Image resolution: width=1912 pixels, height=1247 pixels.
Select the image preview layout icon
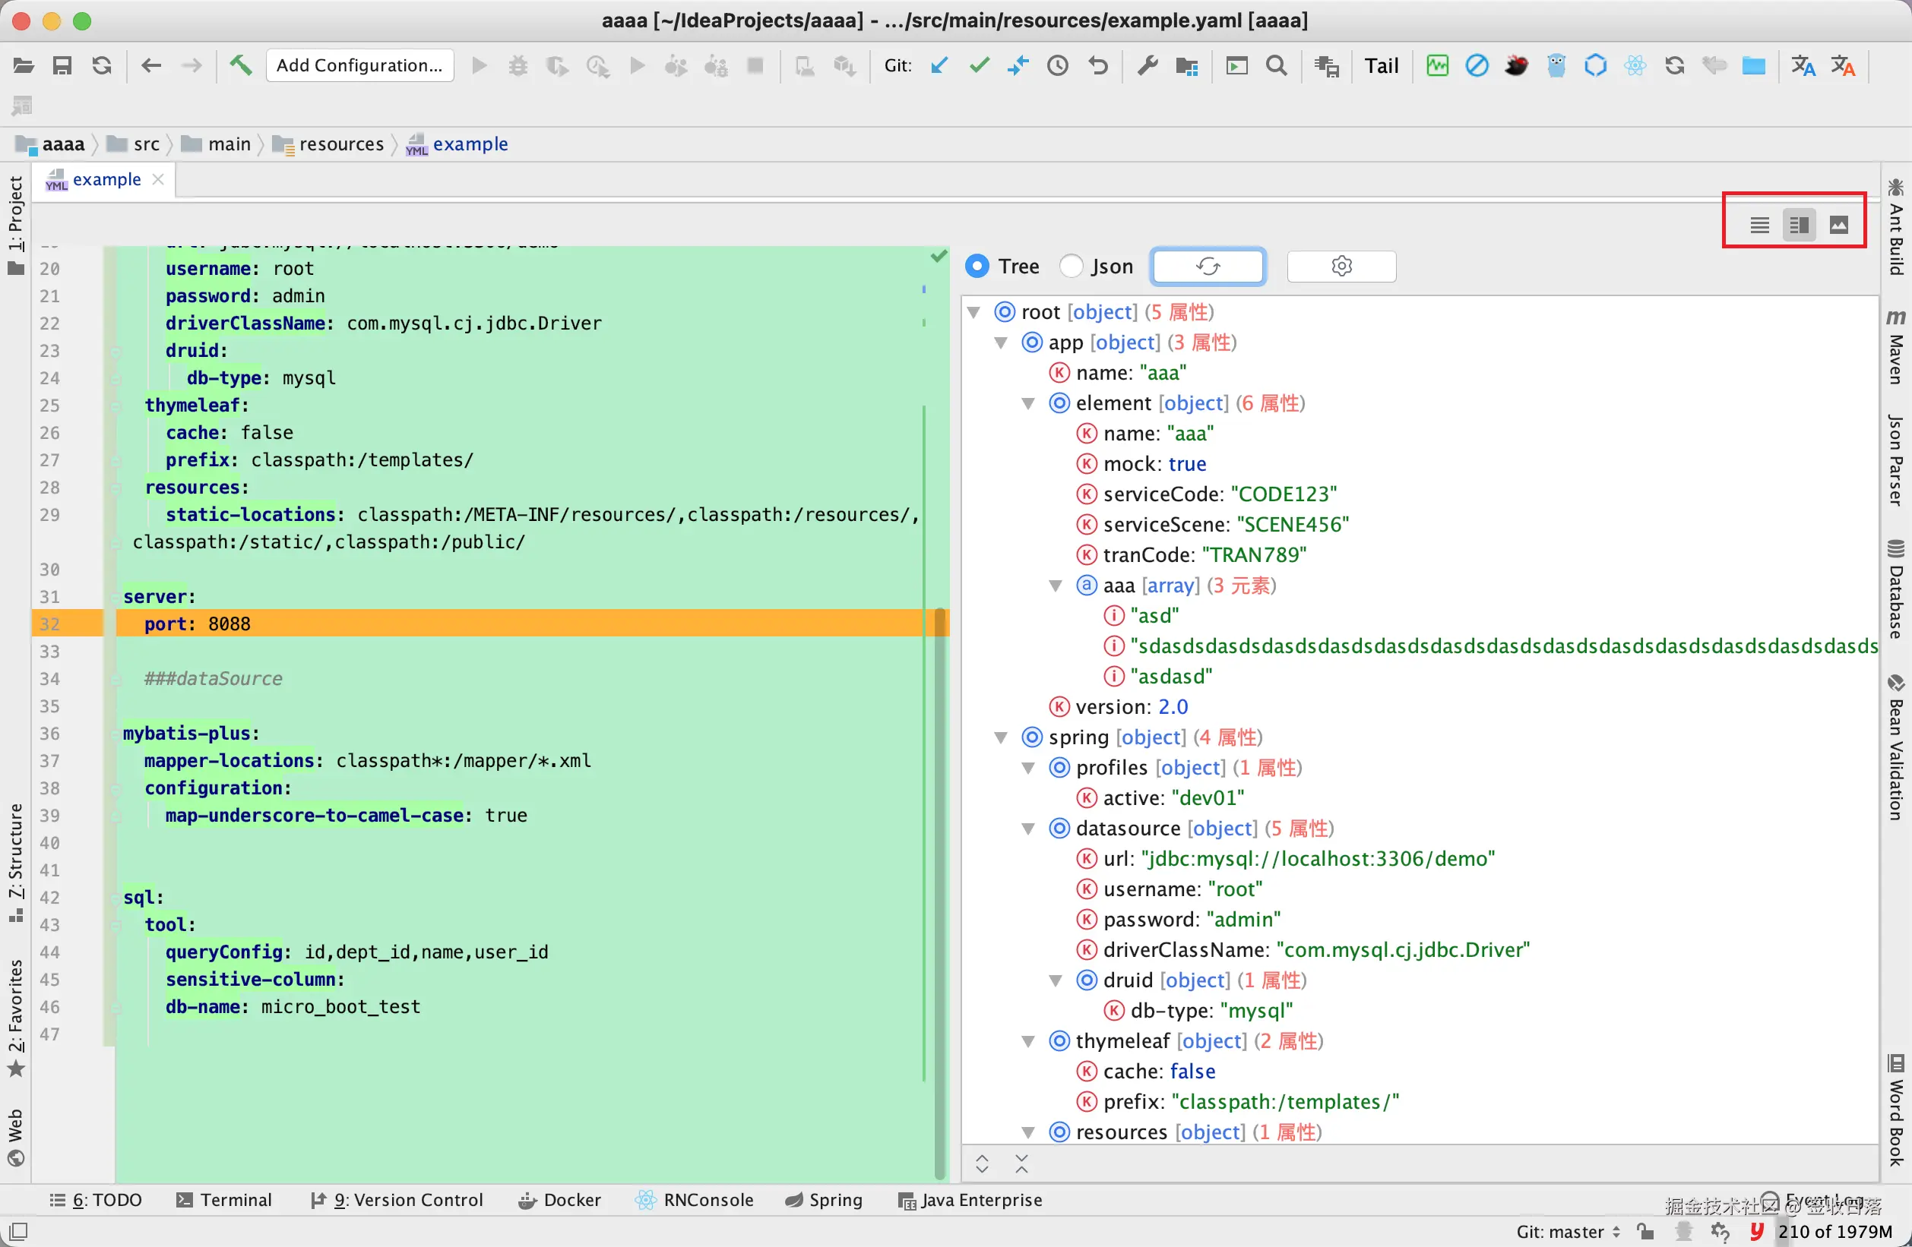pyautogui.click(x=1839, y=224)
